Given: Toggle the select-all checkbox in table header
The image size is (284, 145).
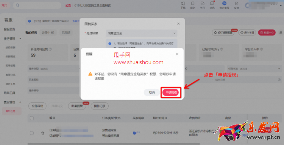Looking at the screenshot, I should 32,118.
